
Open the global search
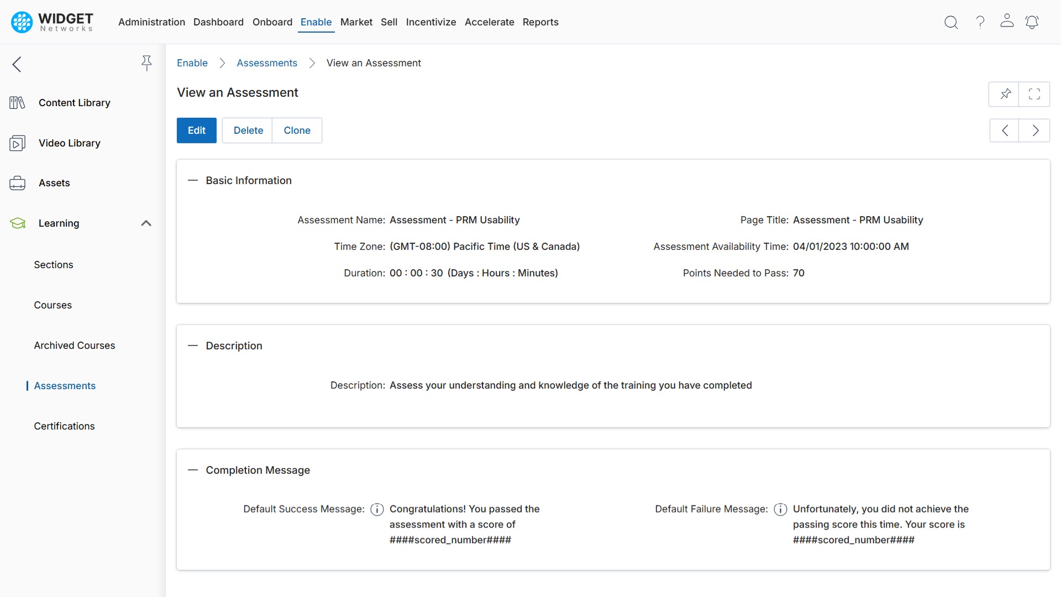tap(951, 22)
